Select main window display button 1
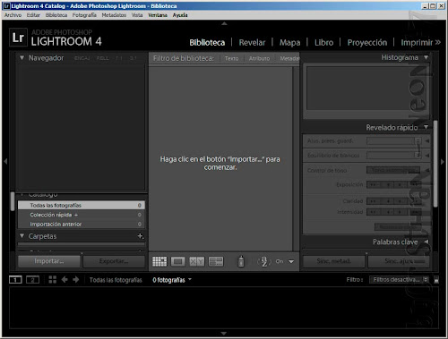448x339 pixels. [15, 280]
